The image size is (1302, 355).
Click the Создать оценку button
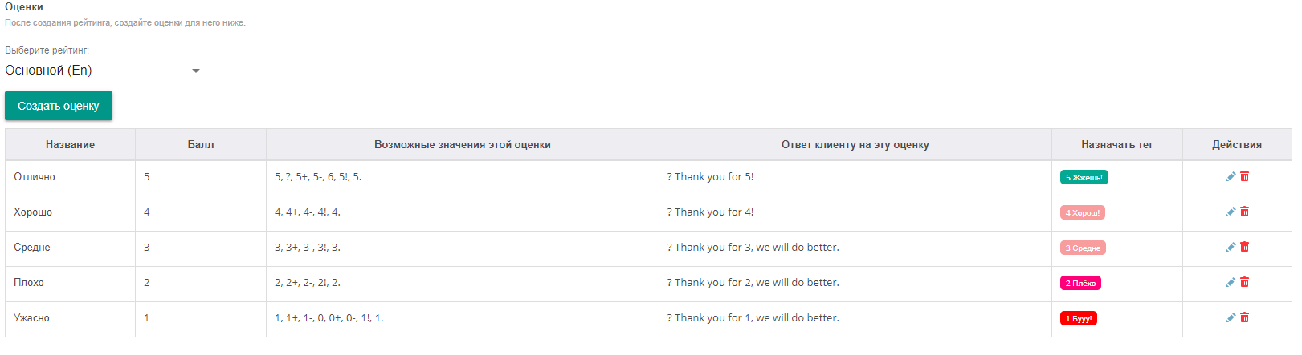(x=59, y=106)
